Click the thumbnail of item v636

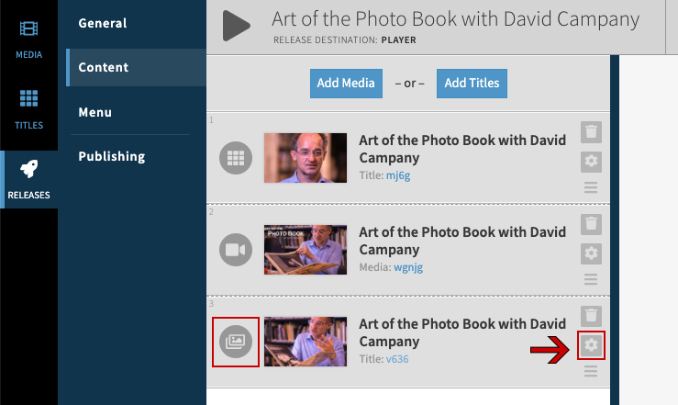coord(306,342)
